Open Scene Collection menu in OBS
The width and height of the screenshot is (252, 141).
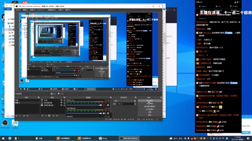coord(52,10)
